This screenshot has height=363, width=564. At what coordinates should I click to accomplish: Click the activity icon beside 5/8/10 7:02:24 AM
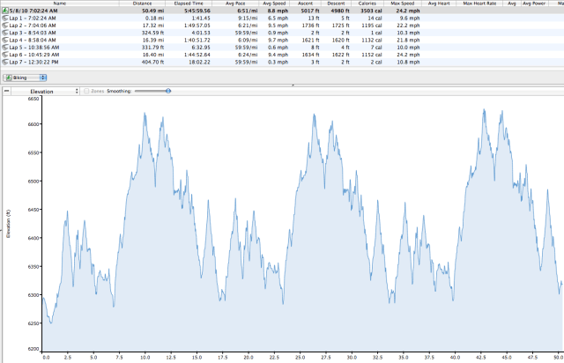[4, 11]
